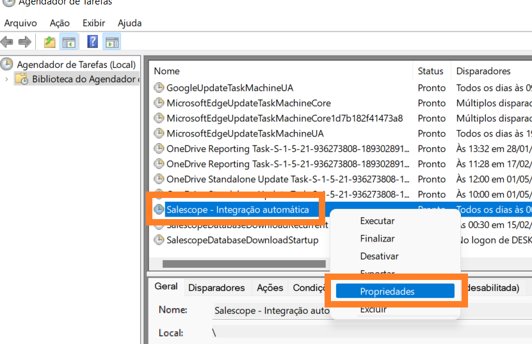
Task: Choose Finalizar in the context menu
Action: click(377, 238)
